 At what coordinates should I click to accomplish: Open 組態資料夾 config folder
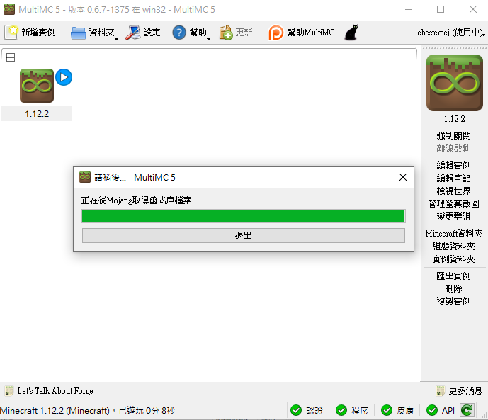[453, 246]
